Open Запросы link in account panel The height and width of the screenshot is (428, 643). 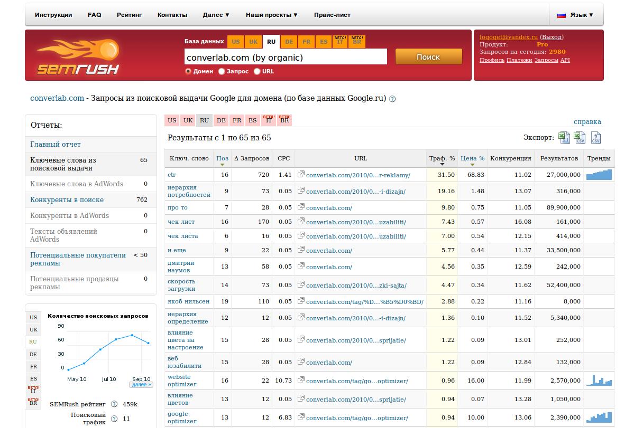(546, 60)
